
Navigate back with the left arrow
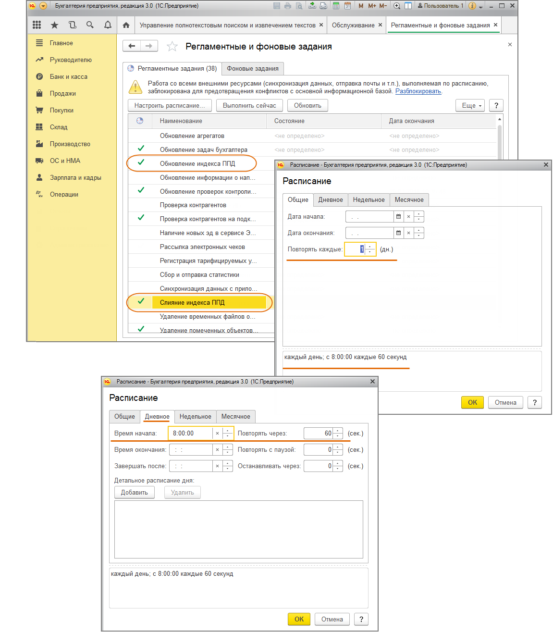click(x=132, y=46)
